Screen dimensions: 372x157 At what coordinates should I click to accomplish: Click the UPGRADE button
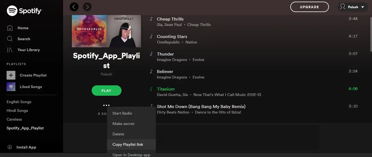[x=309, y=7]
